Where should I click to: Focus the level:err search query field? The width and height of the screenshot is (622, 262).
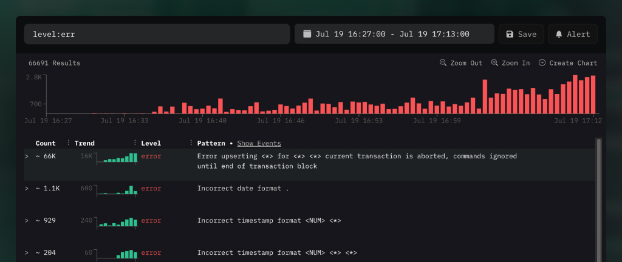pyautogui.click(x=157, y=34)
